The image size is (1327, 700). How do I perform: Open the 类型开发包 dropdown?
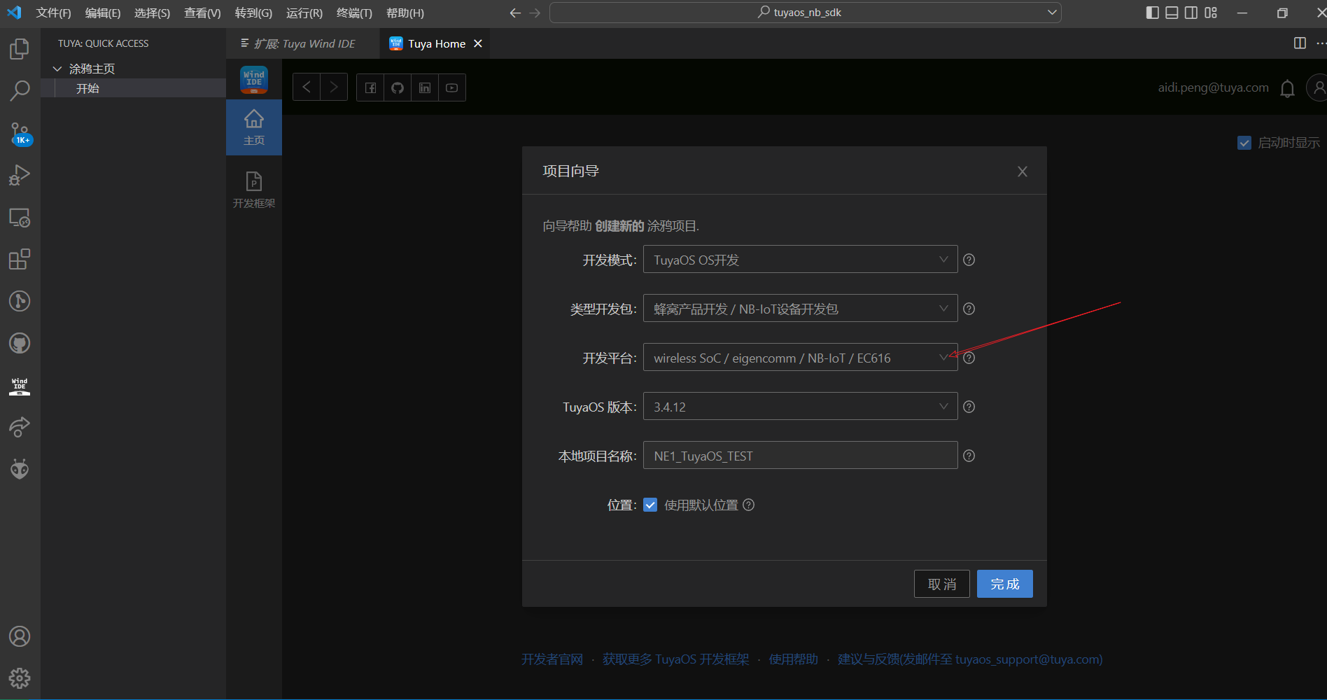click(800, 308)
